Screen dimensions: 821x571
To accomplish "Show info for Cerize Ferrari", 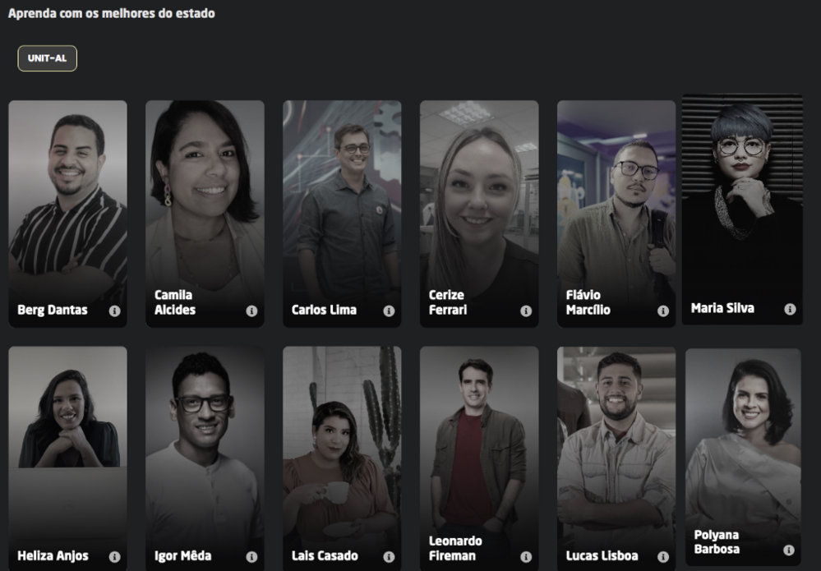I will (526, 311).
